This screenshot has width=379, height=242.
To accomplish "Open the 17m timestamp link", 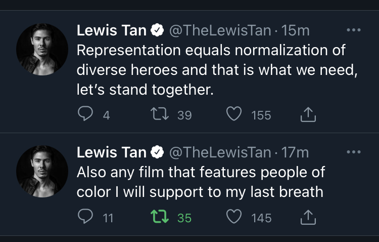I will point(295,152).
